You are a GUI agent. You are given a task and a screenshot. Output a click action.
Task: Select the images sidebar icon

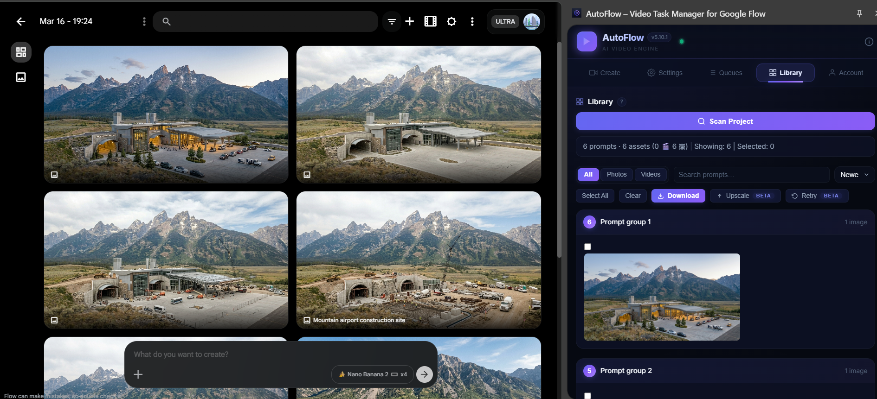[21, 77]
